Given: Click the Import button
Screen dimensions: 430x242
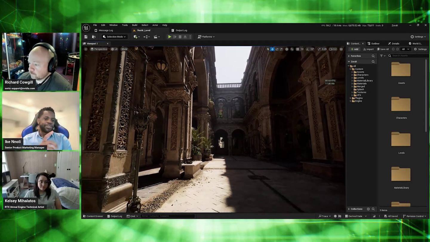Looking at the screenshot, I should [368, 49].
